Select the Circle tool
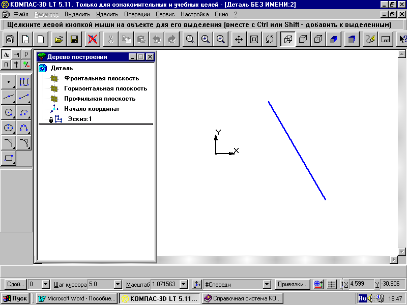This screenshot has height=305, width=407. 9,112
